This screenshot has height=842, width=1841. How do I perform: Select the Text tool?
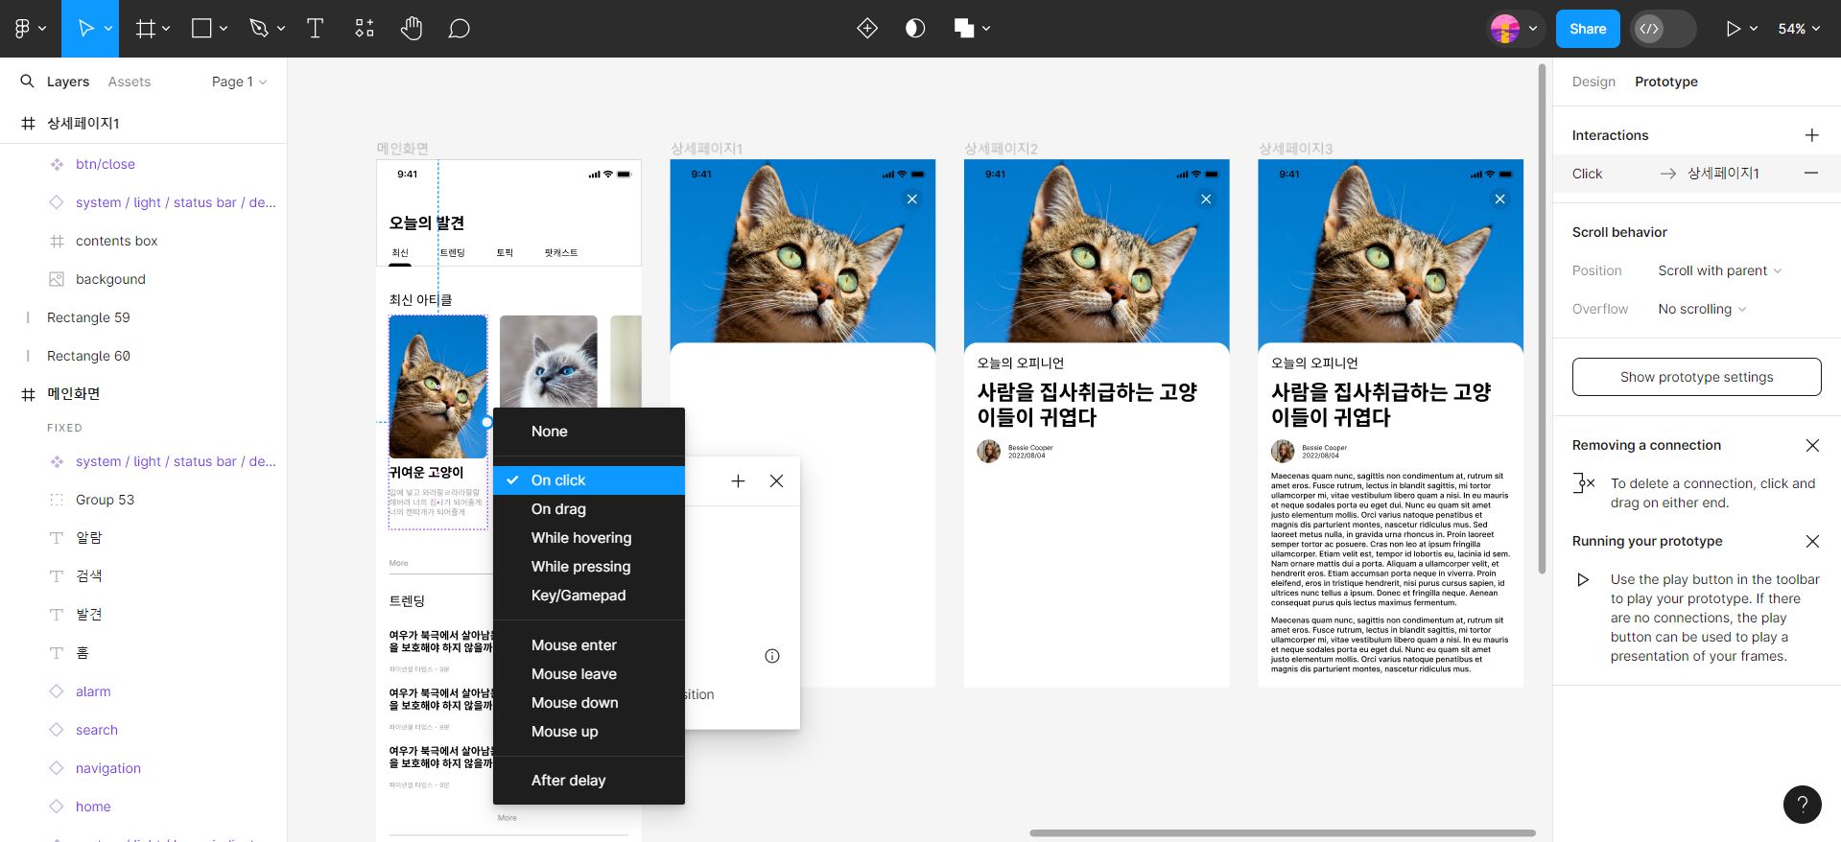315,29
